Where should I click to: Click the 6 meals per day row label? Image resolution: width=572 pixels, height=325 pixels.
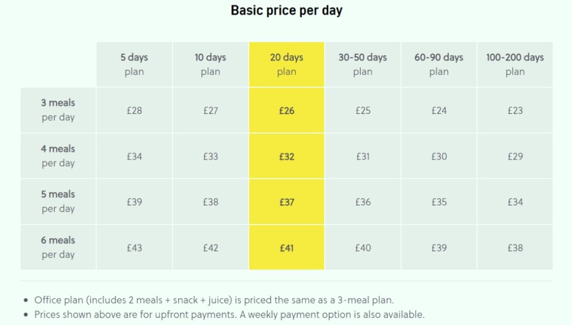coord(58,247)
